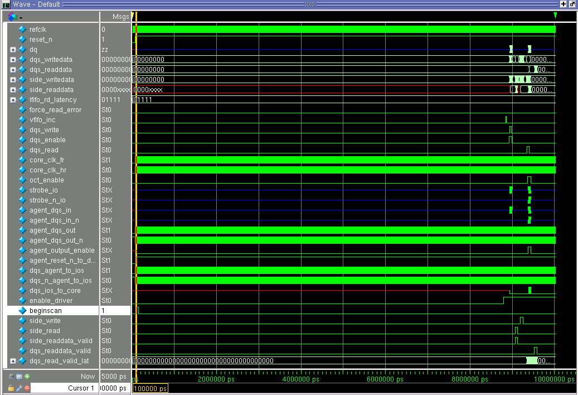Image resolution: width=578 pixels, height=395 pixels.
Task: Click the Cursor 1 name label
Action: click(81, 388)
